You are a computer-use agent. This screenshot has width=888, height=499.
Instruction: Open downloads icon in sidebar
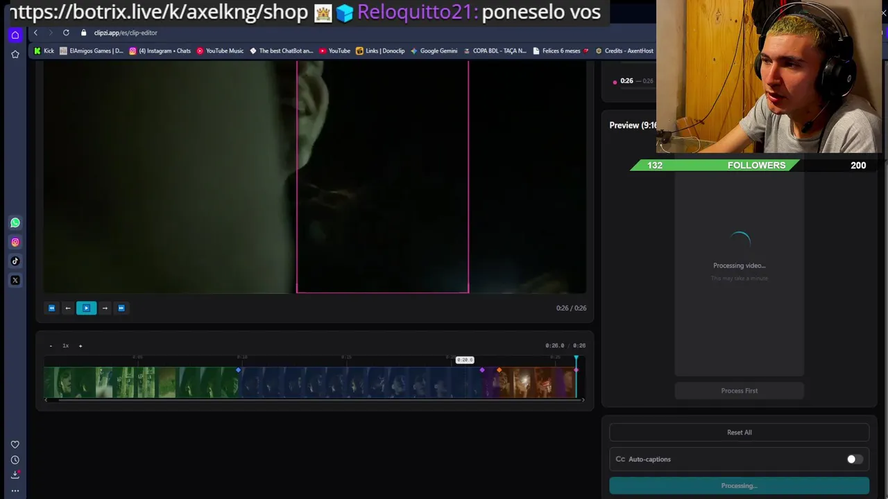(15, 475)
